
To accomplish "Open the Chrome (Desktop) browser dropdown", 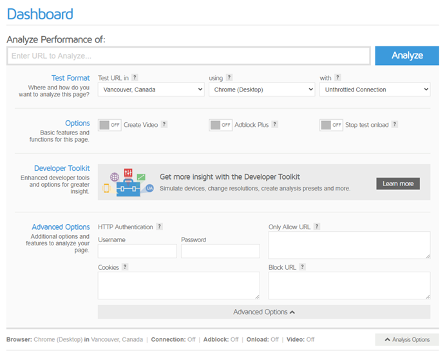I will (262, 89).
